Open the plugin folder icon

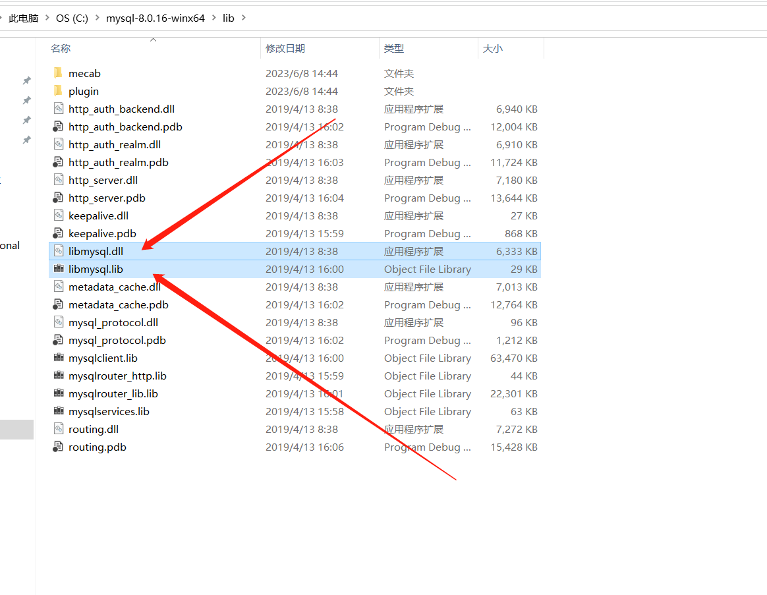58,91
